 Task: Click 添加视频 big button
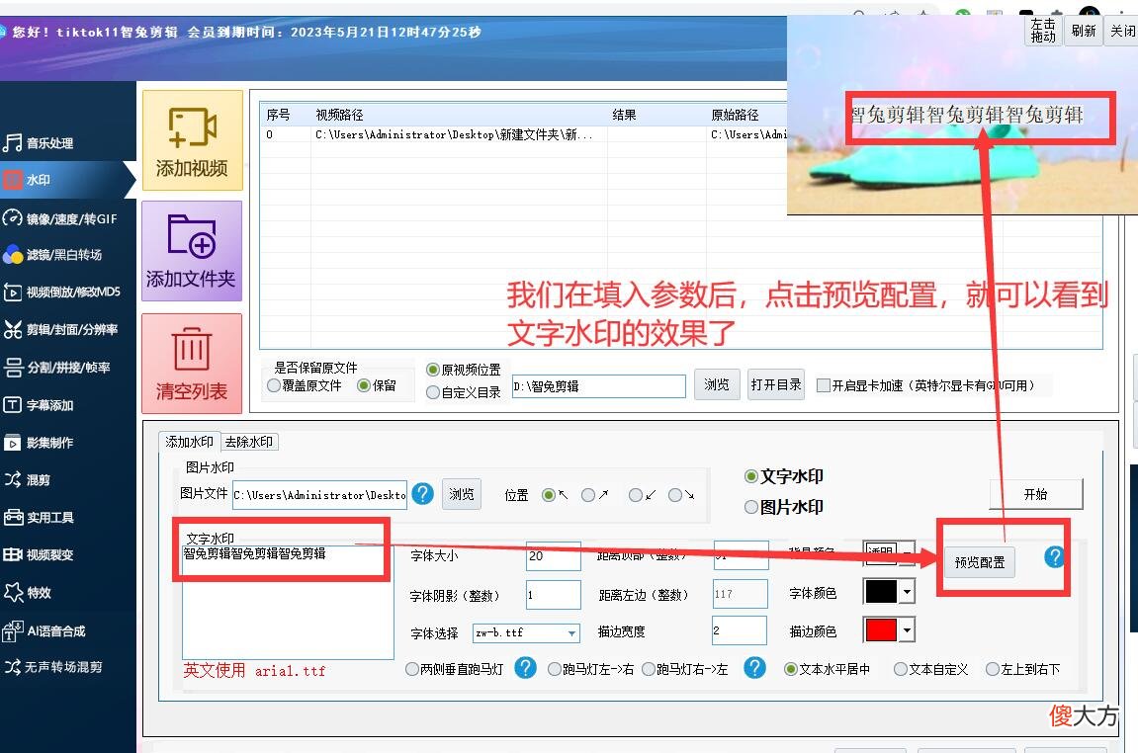pyautogui.click(x=193, y=140)
